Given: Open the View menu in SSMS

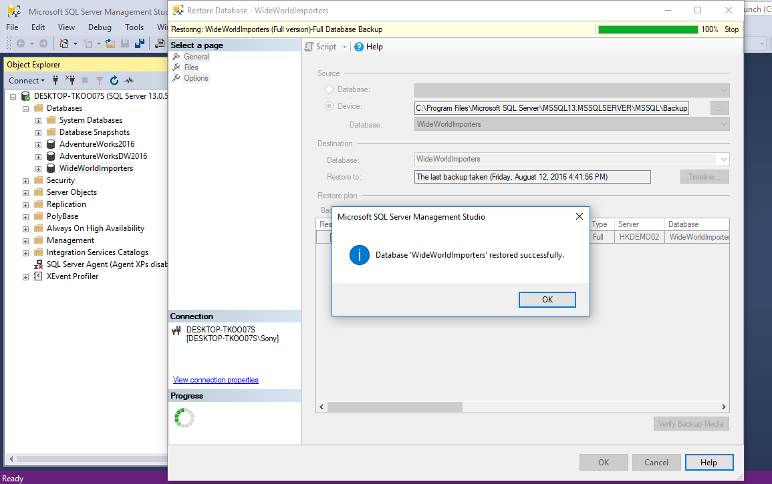Looking at the screenshot, I should click(x=66, y=27).
